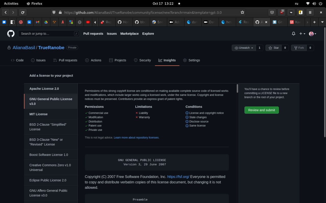Follow 'Learn more about repository licenses' link
The height and width of the screenshot is (203, 326).
[137, 138]
